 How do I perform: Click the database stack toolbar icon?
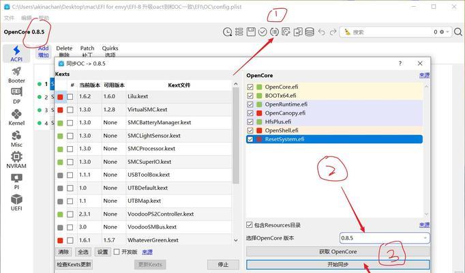coord(310,32)
